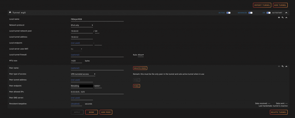Open the Local server uses NAT dropdown
295x118 pixels.
[x=76, y=49]
